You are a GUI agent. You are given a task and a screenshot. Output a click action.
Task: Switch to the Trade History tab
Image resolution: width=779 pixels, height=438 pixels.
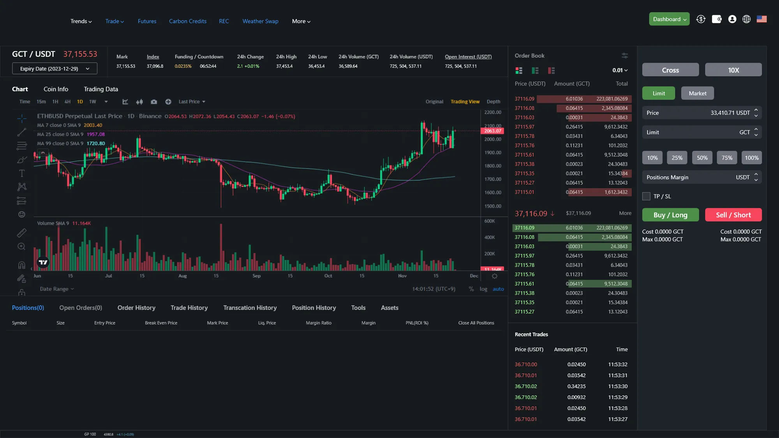tap(189, 308)
